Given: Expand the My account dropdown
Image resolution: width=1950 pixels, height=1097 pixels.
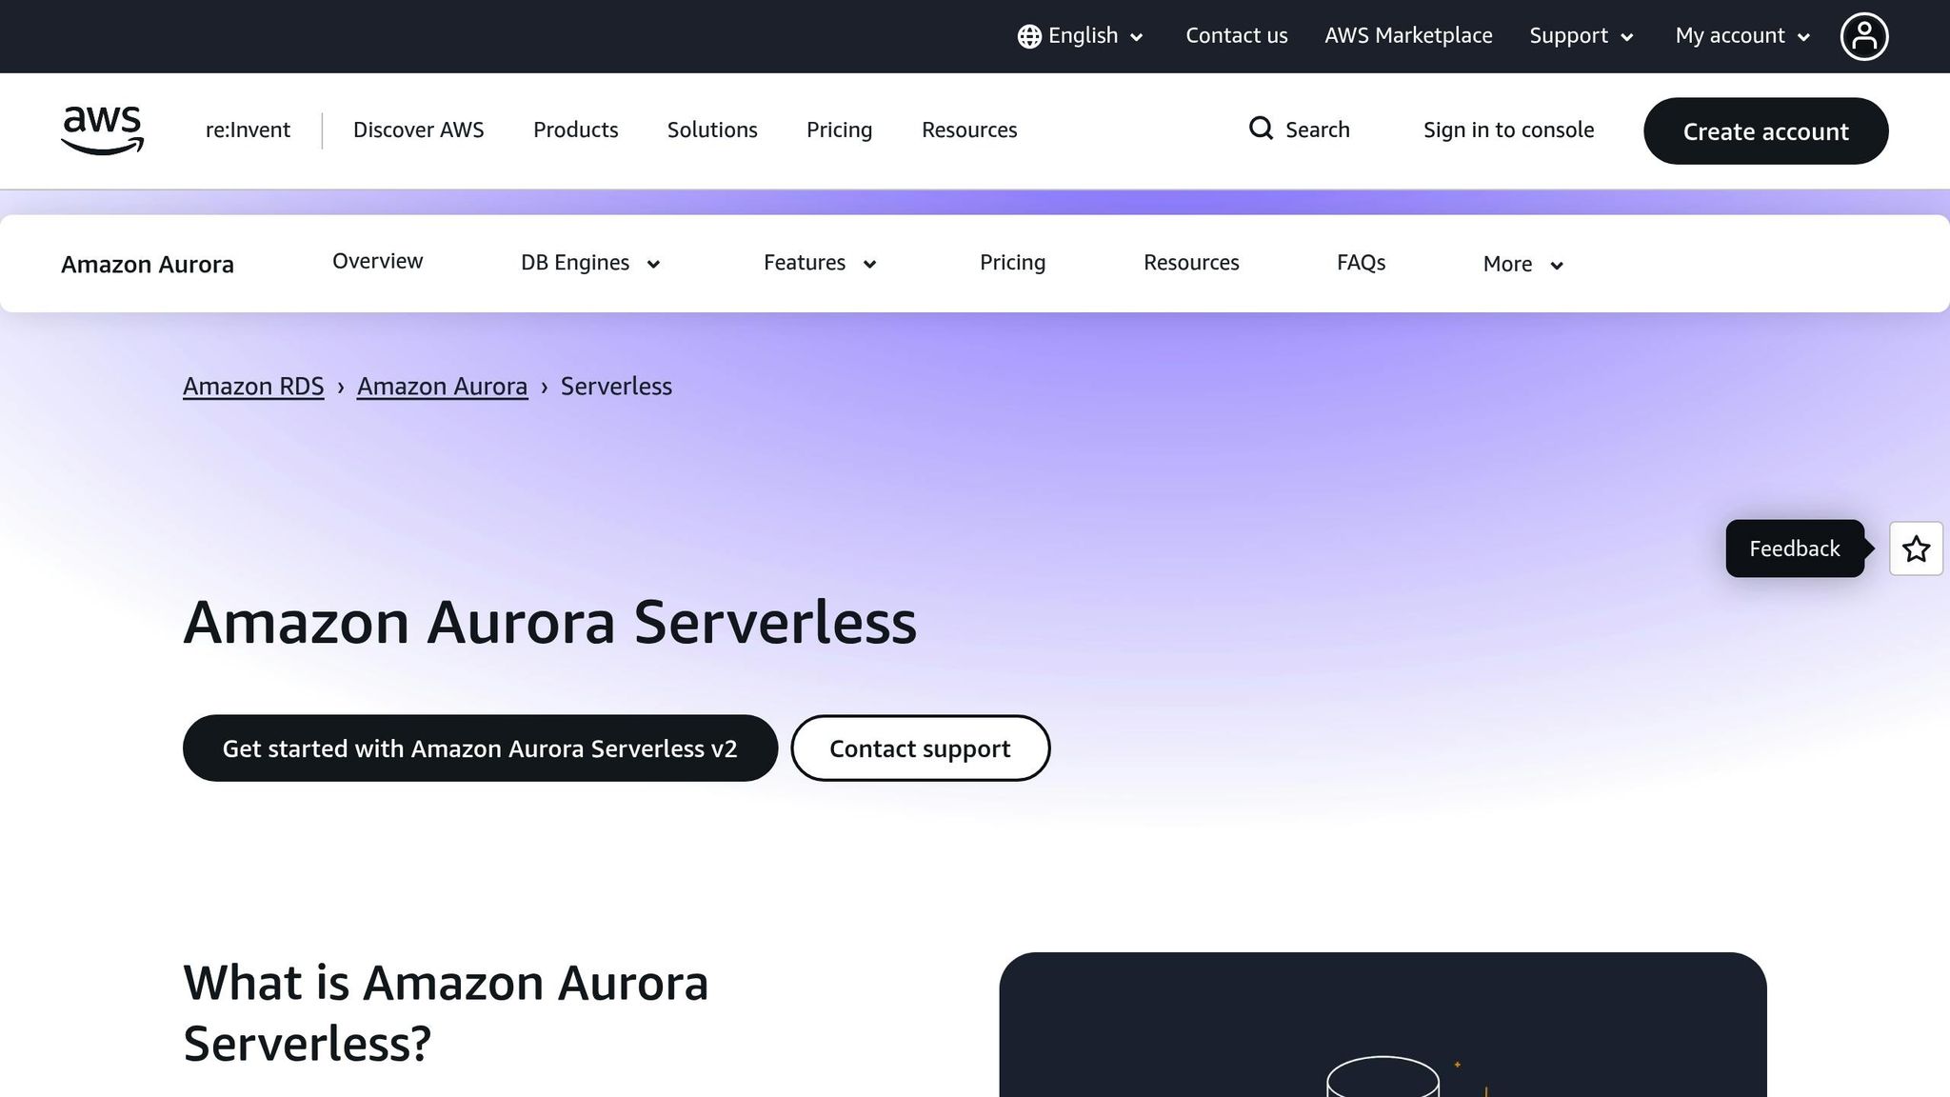Looking at the screenshot, I should [1740, 35].
